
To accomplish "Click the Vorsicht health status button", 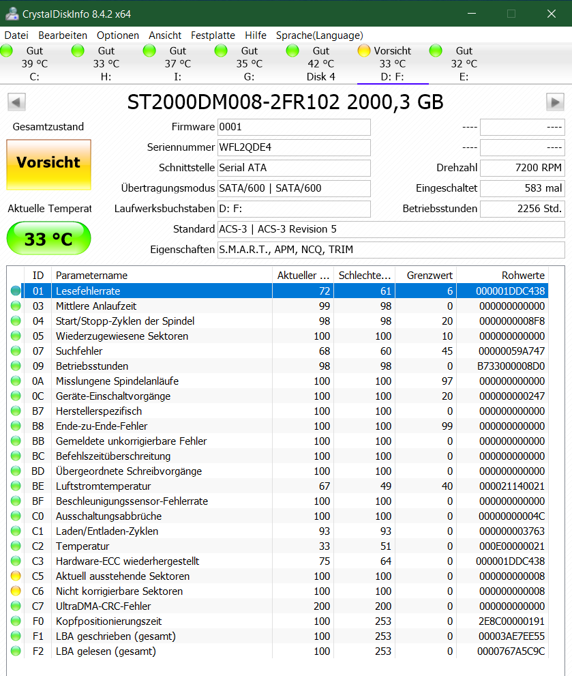I will pos(48,164).
